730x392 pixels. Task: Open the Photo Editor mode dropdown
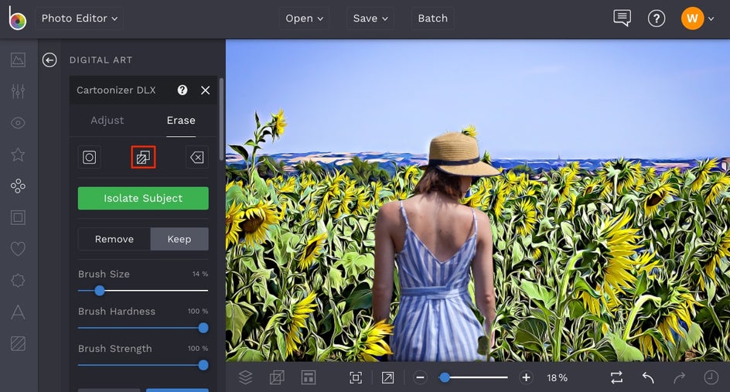click(x=79, y=18)
